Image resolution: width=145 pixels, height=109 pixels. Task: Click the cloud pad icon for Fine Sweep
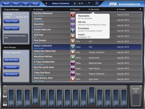pos(73,42)
